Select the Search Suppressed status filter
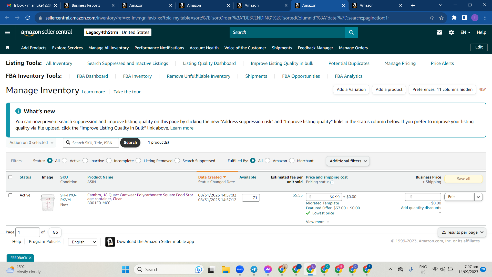 click(x=177, y=161)
